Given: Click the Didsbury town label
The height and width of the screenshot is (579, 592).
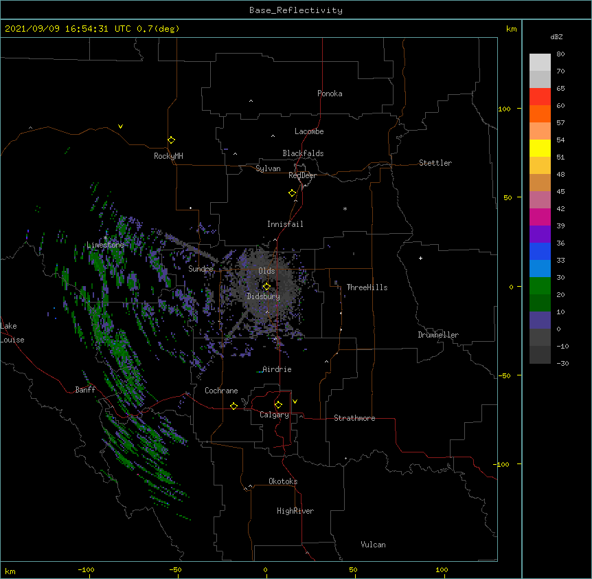Looking at the screenshot, I should pyautogui.click(x=264, y=296).
